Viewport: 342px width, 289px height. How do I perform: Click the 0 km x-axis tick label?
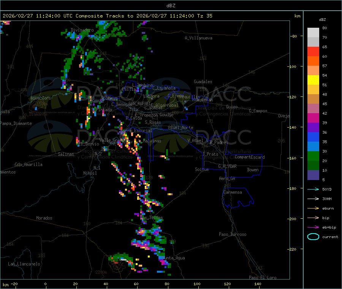click(45, 284)
